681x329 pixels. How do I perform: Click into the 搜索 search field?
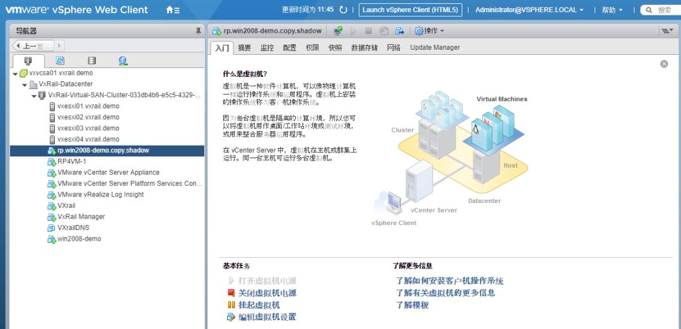point(665,10)
